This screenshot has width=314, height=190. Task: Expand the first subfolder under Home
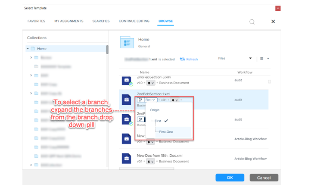point(31,58)
